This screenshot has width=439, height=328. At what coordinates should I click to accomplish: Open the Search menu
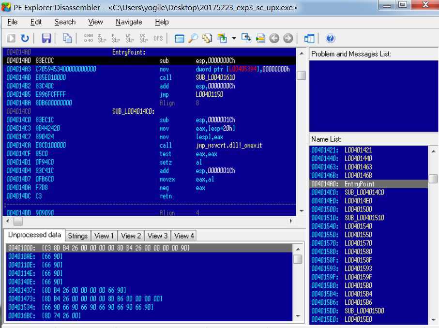tap(65, 22)
